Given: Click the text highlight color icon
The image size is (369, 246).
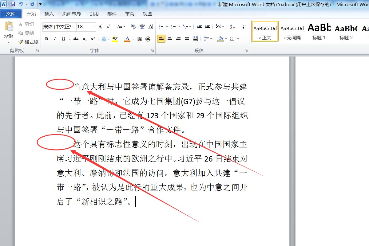Looking at the screenshot, I should pyautogui.click(x=114, y=39).
